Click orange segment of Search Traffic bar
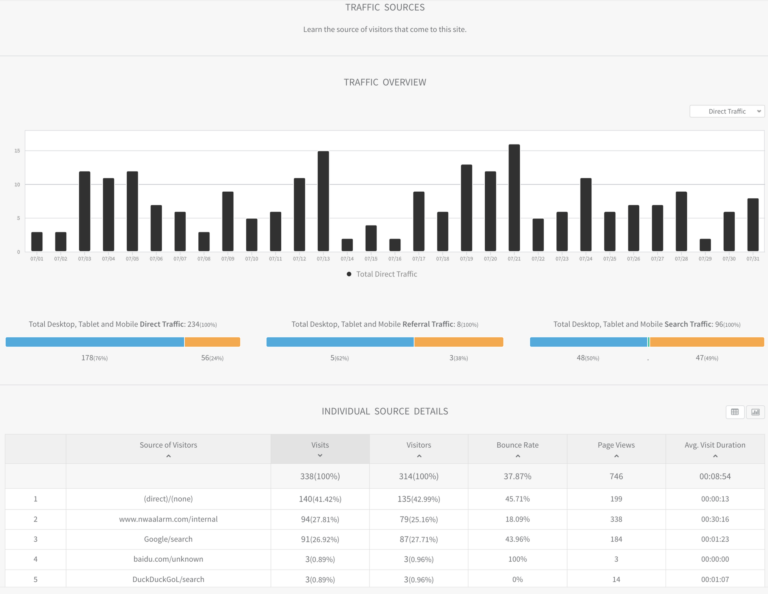 coord(707,342)
